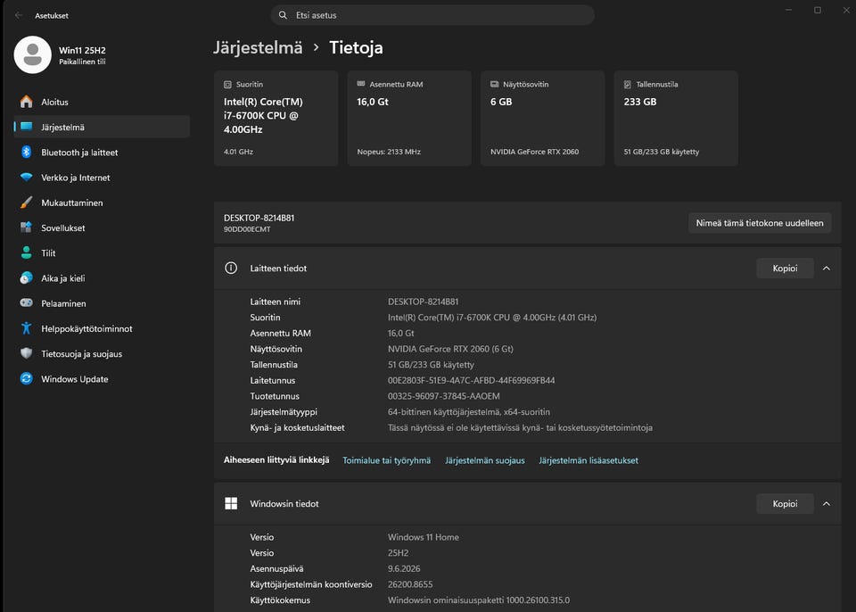Click the Tuotetunnus value 00325-96097-37845-AAOEM

click(x=444, y=396)
